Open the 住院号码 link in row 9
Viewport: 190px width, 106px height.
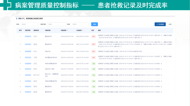[28, 87]
